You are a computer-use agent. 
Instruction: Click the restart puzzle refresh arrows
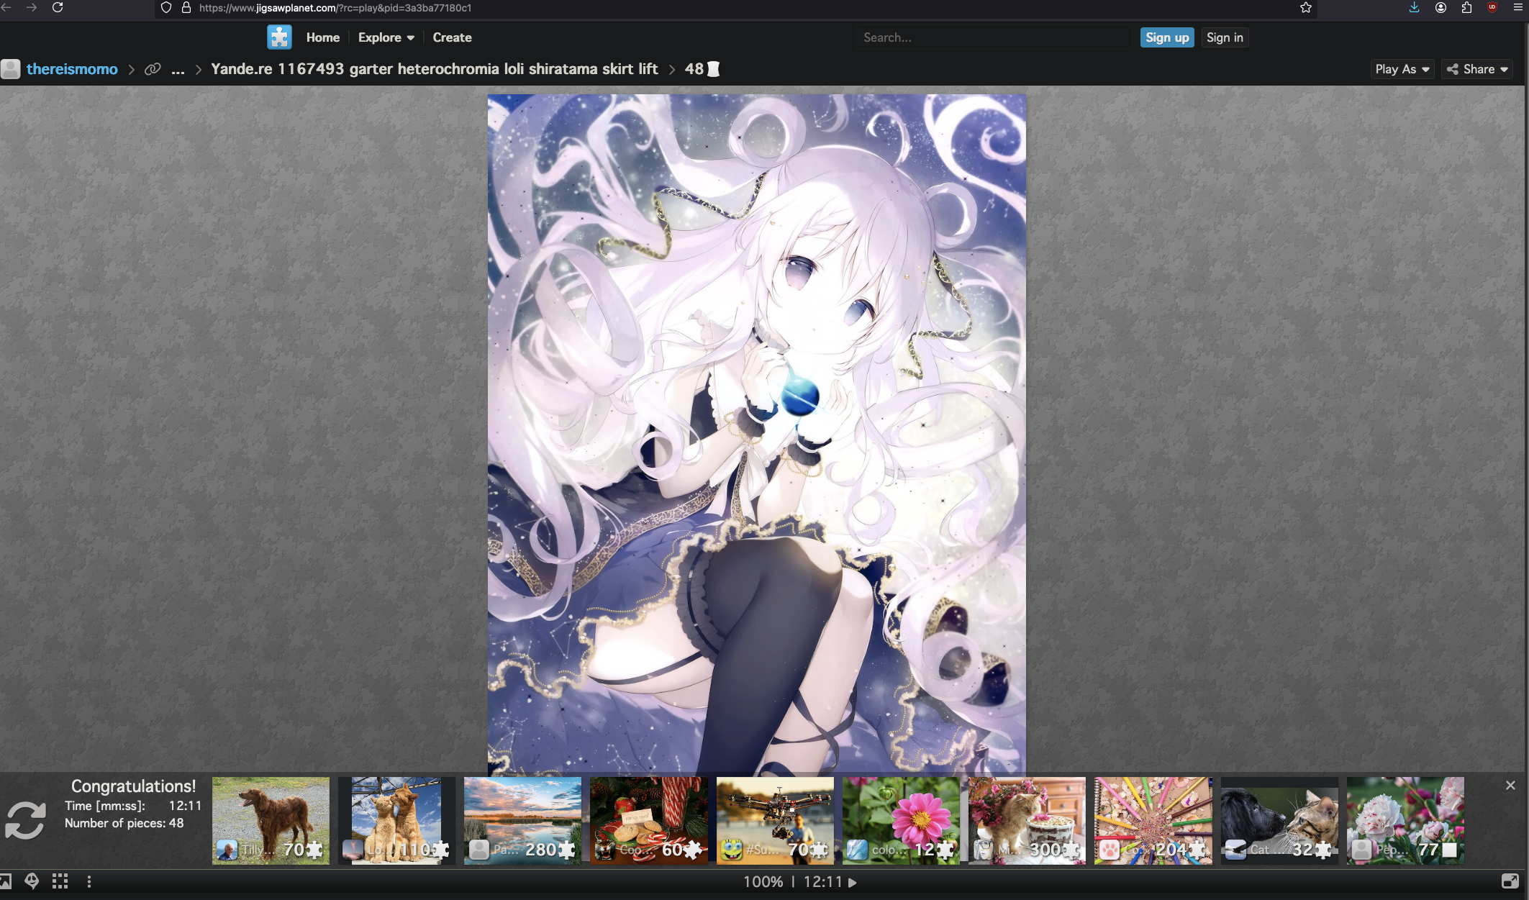pyautogui.click(x=25, y=821)
